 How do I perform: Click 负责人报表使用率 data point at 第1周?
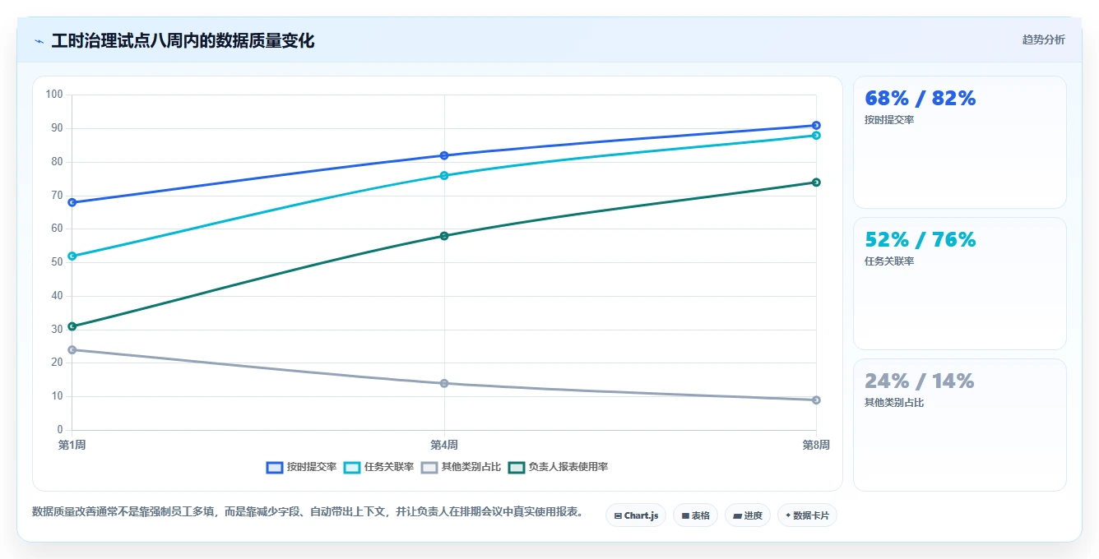(x=72, y=326)
